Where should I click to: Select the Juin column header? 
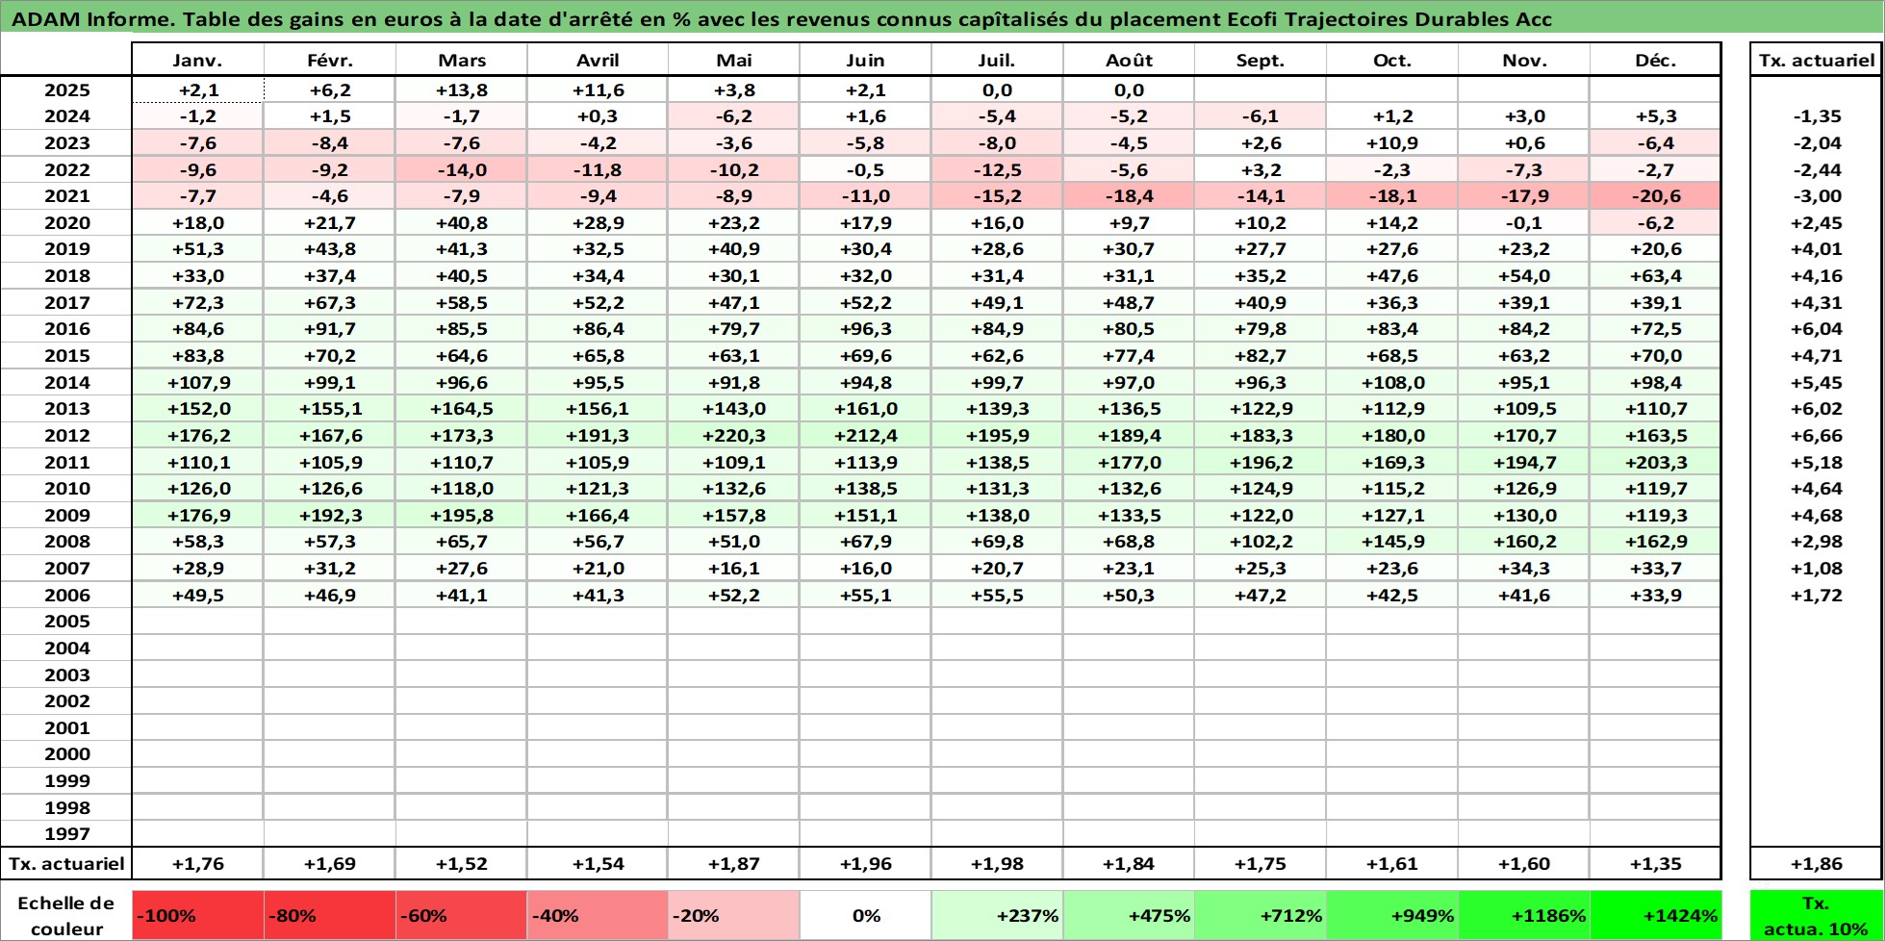coord(865,60)
